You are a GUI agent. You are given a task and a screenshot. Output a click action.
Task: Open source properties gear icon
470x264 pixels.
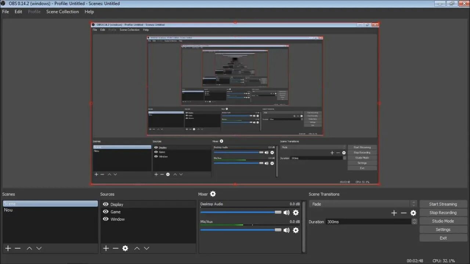pos(125,248)
